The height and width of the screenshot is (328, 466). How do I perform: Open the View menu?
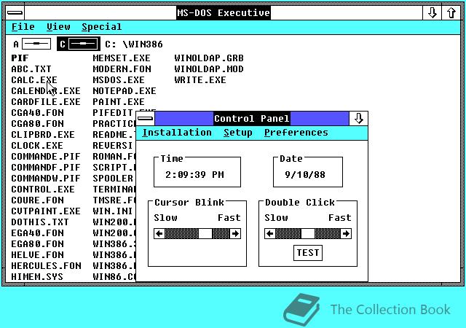(58, 27)
